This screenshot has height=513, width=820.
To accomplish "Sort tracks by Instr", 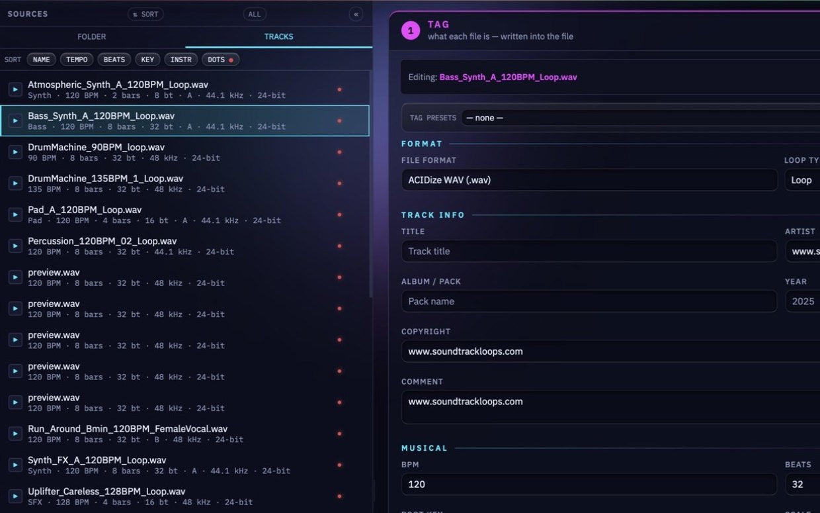I will click(181, 60).
